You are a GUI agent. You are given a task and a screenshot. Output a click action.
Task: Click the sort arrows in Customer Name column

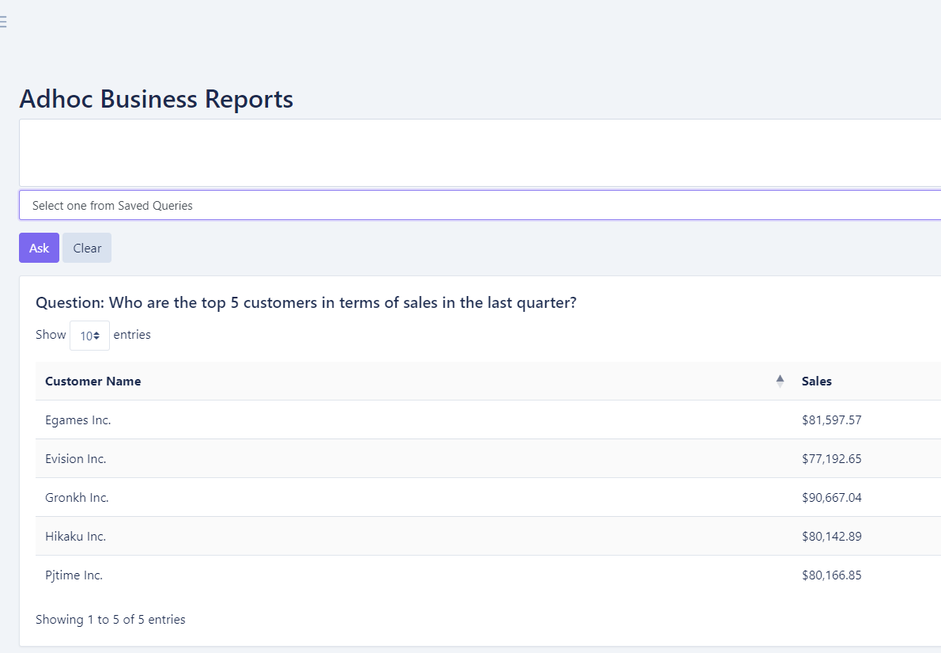[x=780, y=382]
